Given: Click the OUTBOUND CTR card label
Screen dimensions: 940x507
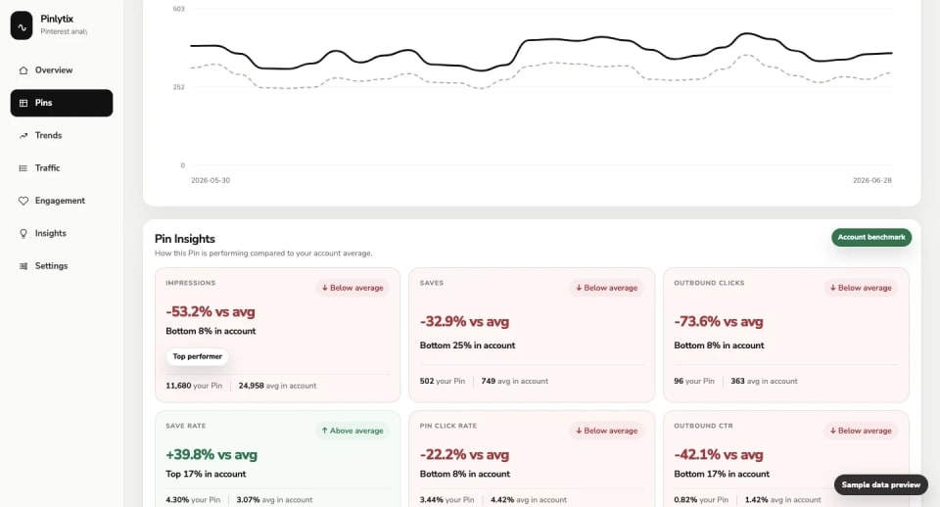Looking at the screenshot, I should (x=703, y=426).
